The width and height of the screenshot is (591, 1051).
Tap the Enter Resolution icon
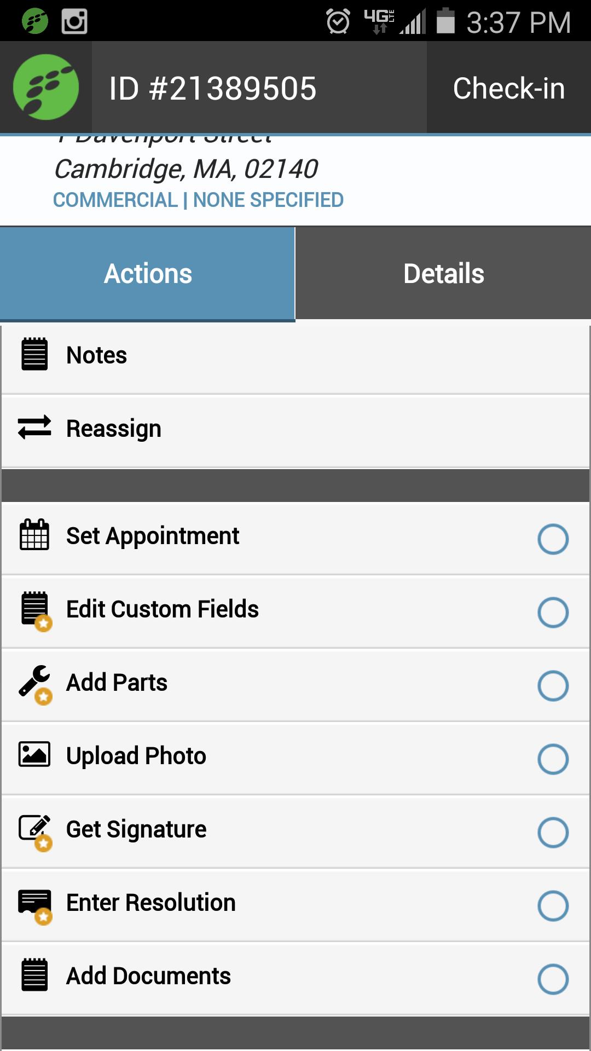[x=34, y=903]
